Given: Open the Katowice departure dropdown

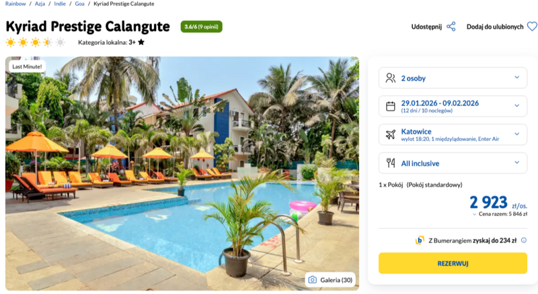Looking at the screenshot, I should click(453, 135).
